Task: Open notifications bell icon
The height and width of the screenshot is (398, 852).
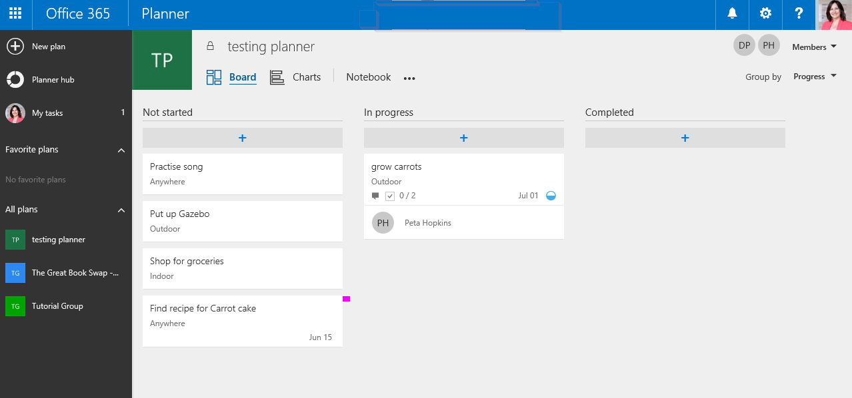Action: tap(731, 13)
